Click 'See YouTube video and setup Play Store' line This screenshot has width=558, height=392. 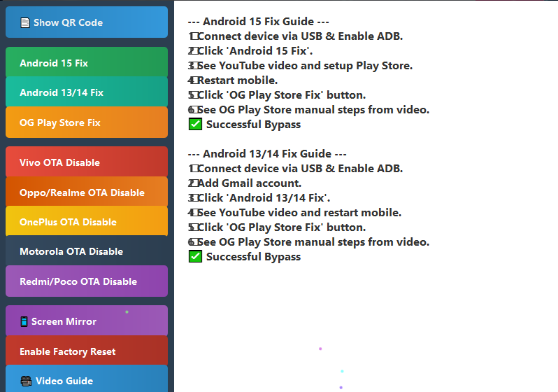304,66
